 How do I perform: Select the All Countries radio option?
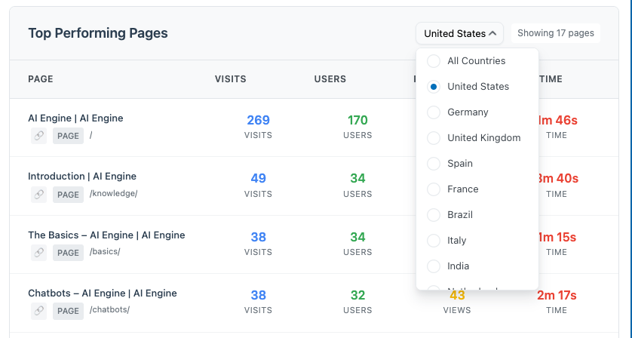(434, 61)
